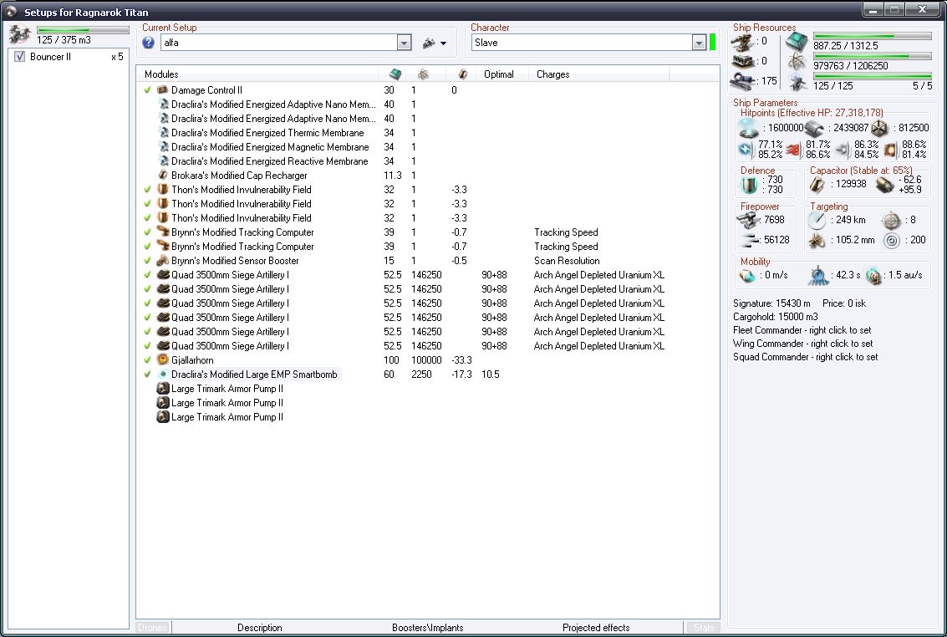
Task: Click the shield hitpoints icon showing 1600000
Action: [x=749, y=128]
